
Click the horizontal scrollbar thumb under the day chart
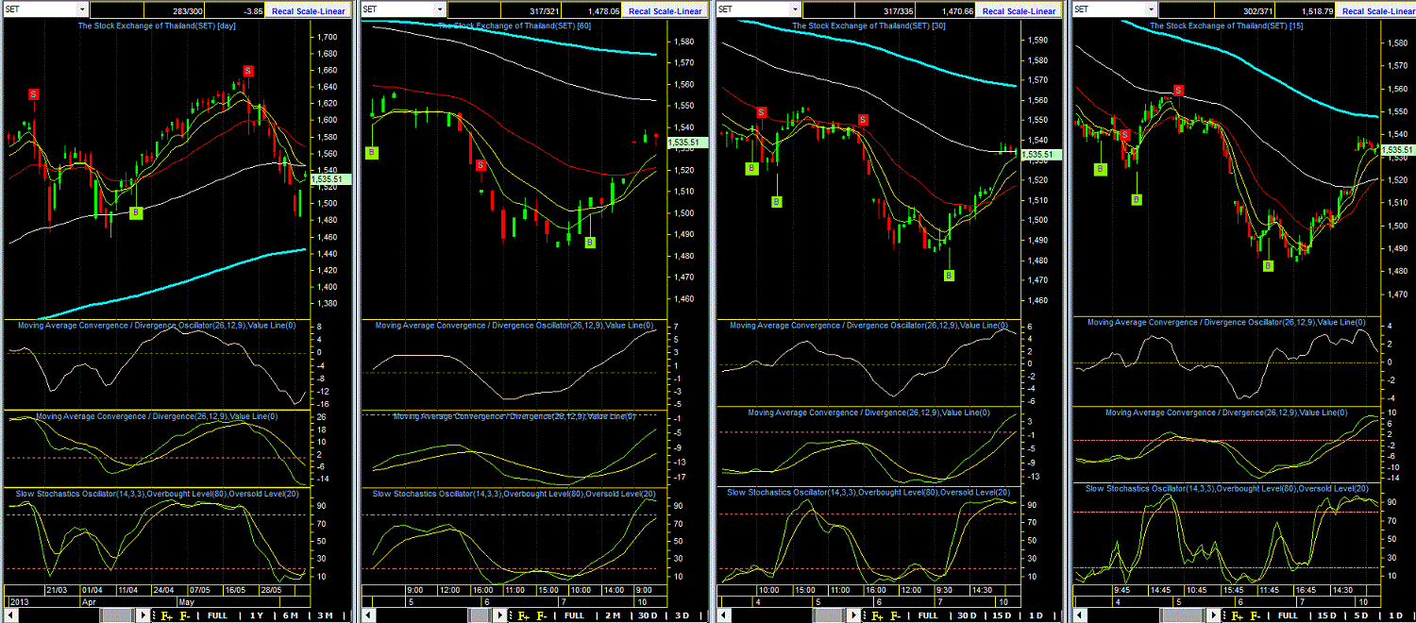119,615
